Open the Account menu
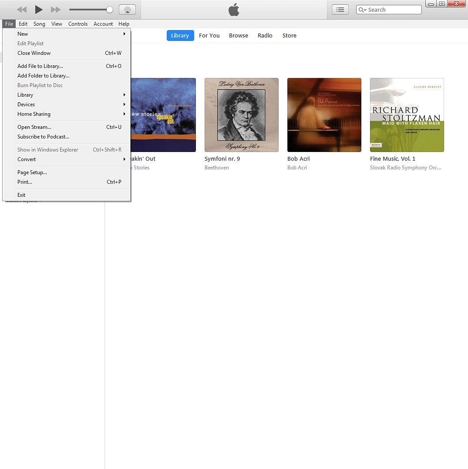 (x=103, y=24)
